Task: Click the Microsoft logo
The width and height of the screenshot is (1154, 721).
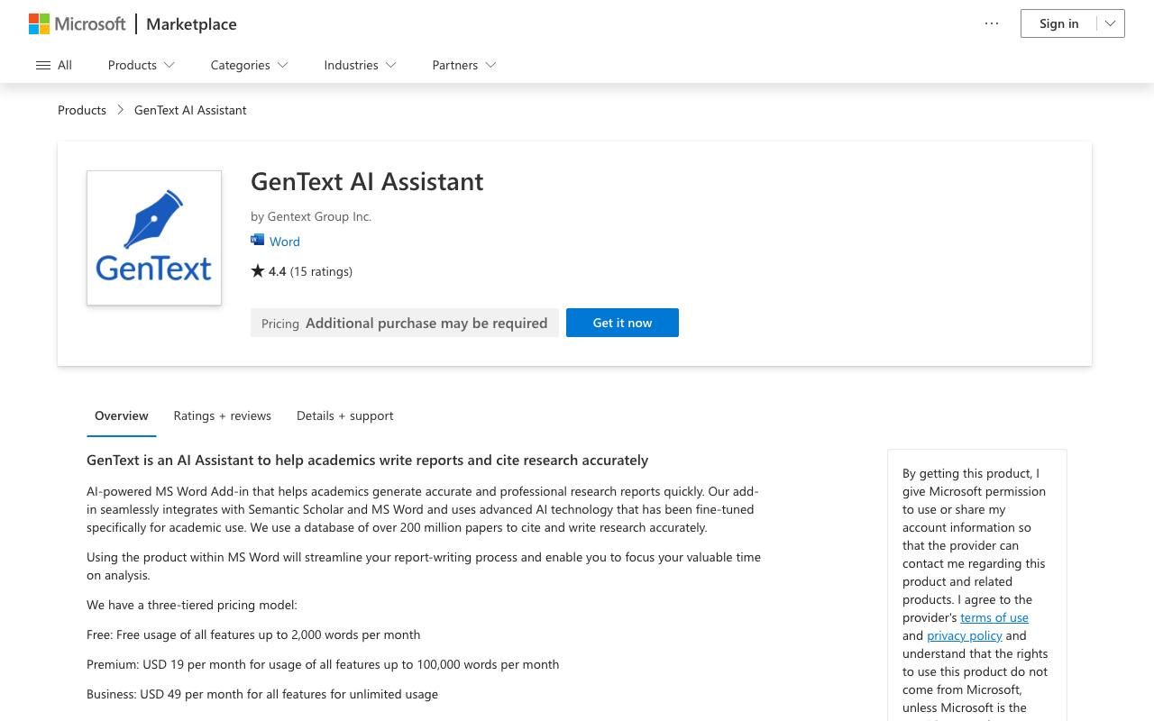Action: pos(78,23)
